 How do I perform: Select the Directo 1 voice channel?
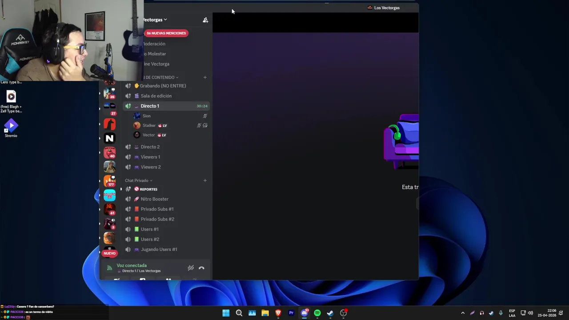166,106
